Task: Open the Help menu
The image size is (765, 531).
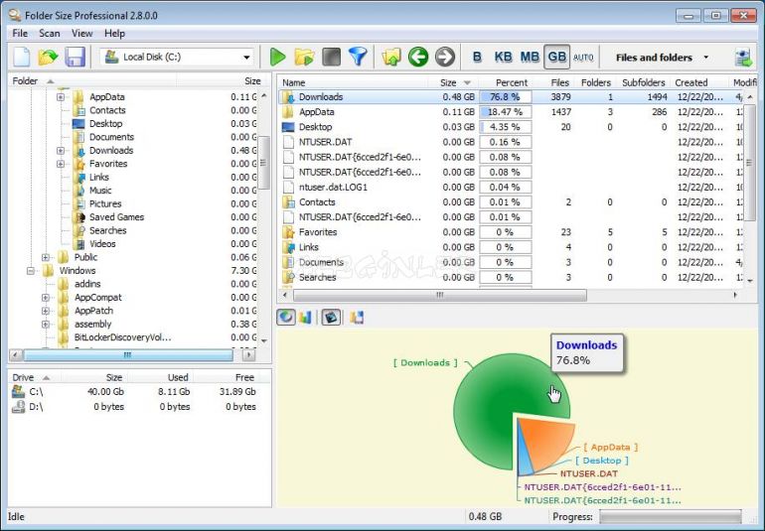Action: click(x=114, y=33)
